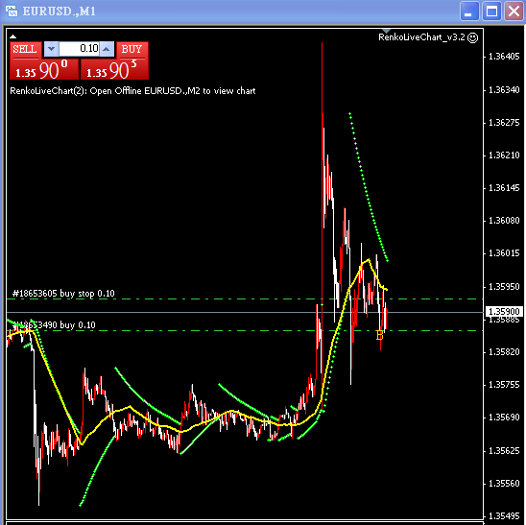Increase lot volume with the up arrow
Image resolution: width=526 pixels, height=525 pixels.
tap(107, 49)
